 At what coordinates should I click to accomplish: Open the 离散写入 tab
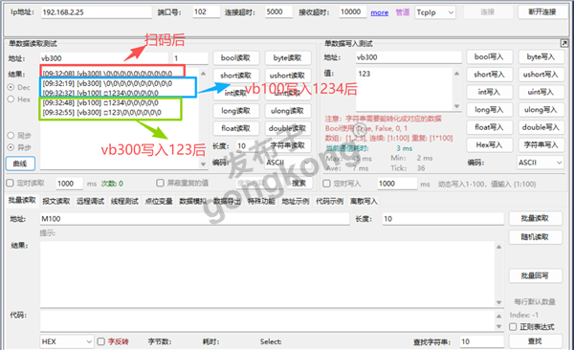[x=364, y=201]
